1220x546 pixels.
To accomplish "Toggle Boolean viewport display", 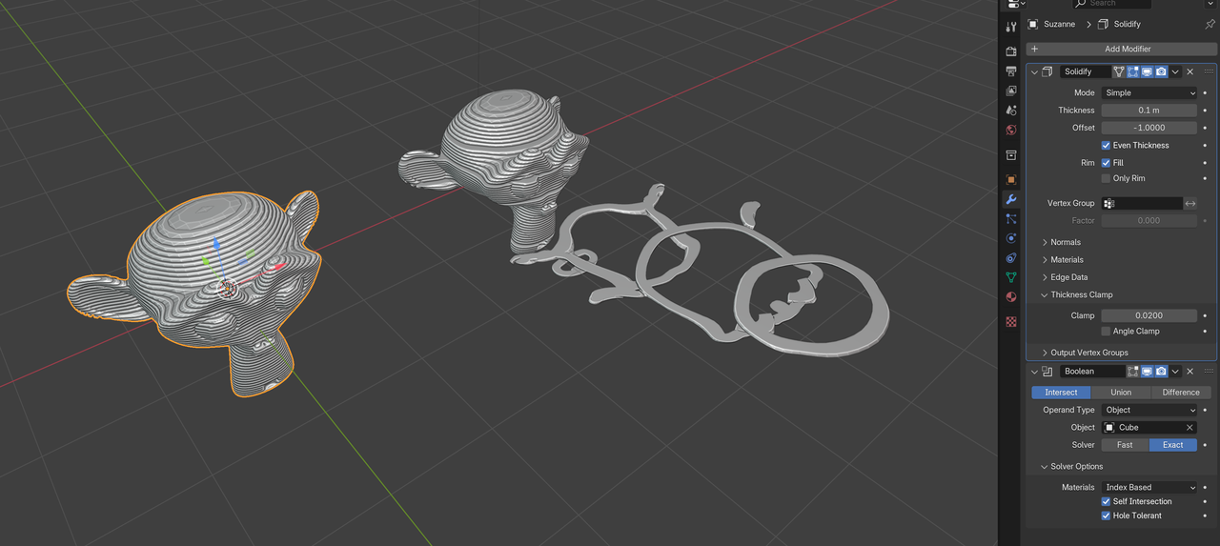I will (1148, 371).
